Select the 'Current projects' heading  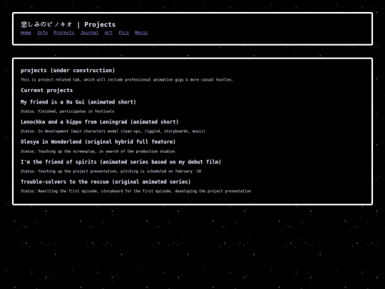point(46,90)
